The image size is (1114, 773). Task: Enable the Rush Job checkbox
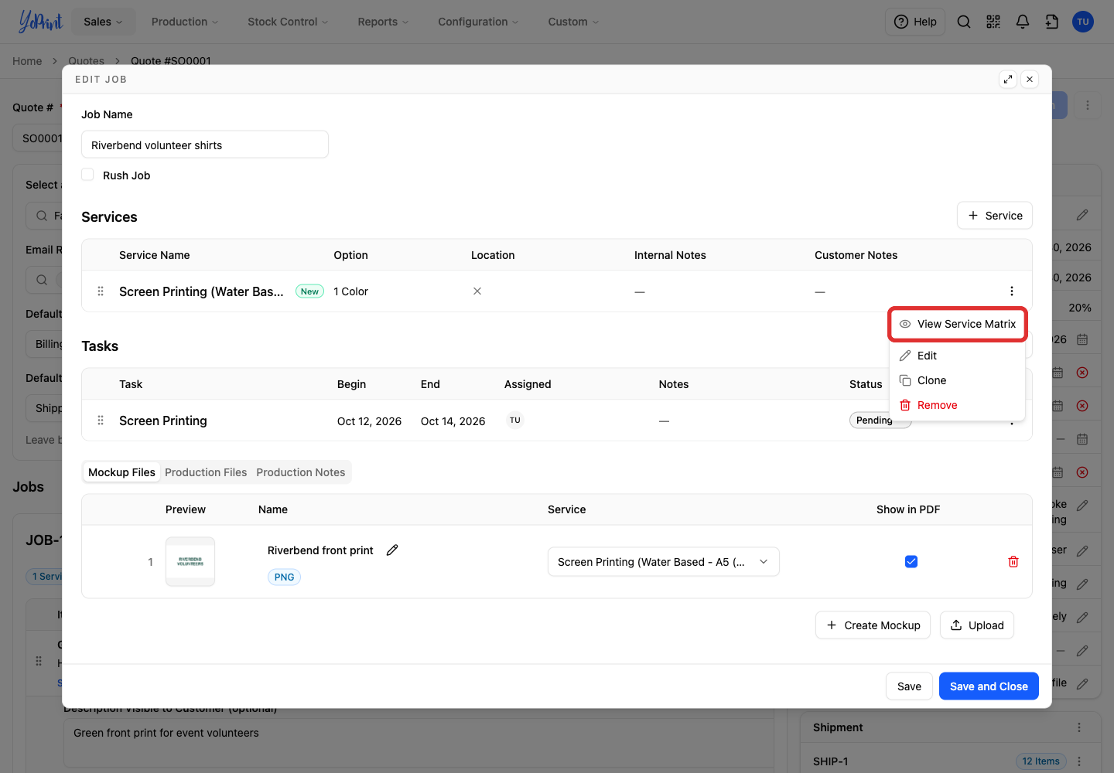click(87, 175)
